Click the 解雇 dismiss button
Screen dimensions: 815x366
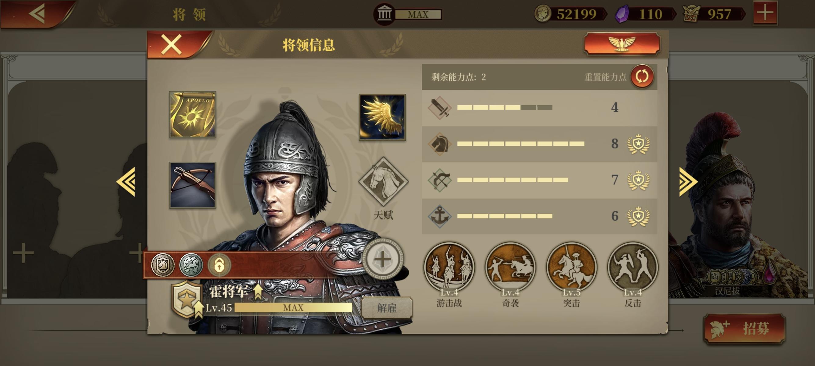(x=387, y=308)
